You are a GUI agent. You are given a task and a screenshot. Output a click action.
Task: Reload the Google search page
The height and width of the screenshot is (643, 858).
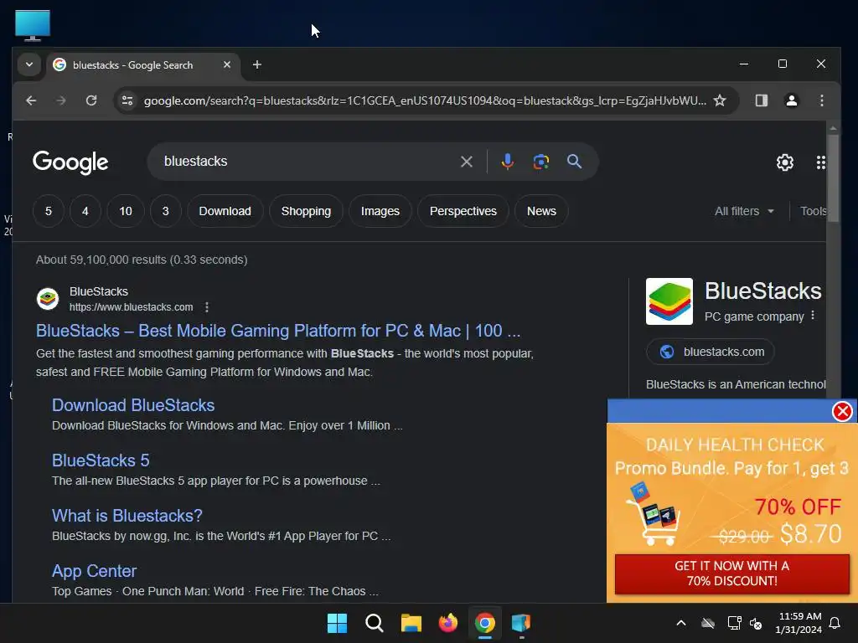(91, 100)
